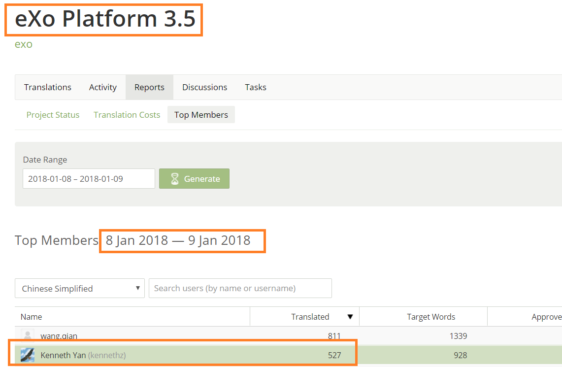Click the 811 translated value for wang.qian
562x367 pixels.
click(334, 336)
